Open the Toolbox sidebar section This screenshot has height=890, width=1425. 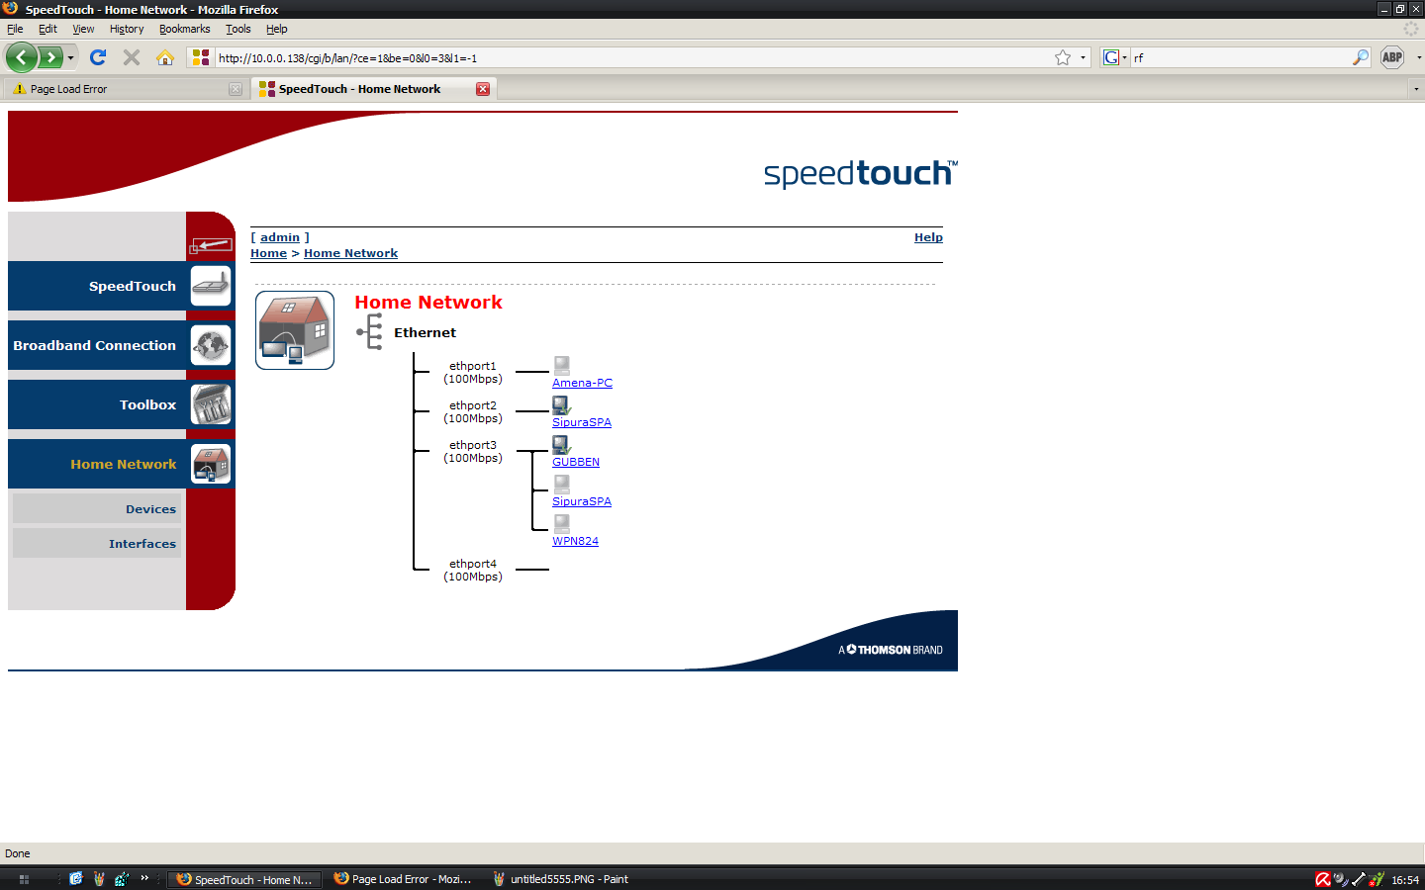tap(98, 404)
